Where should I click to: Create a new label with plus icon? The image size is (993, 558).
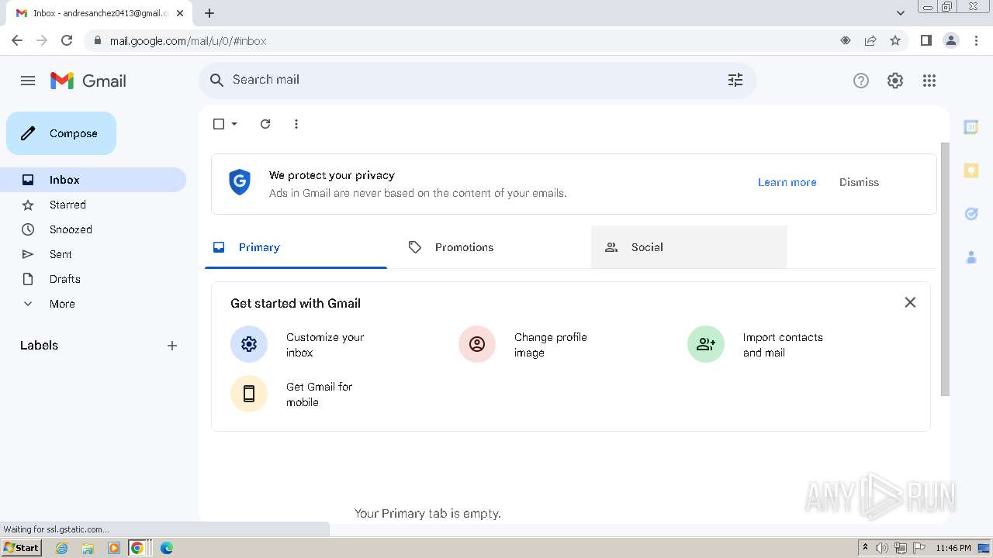pyautogui.click(x=172, y=346)
